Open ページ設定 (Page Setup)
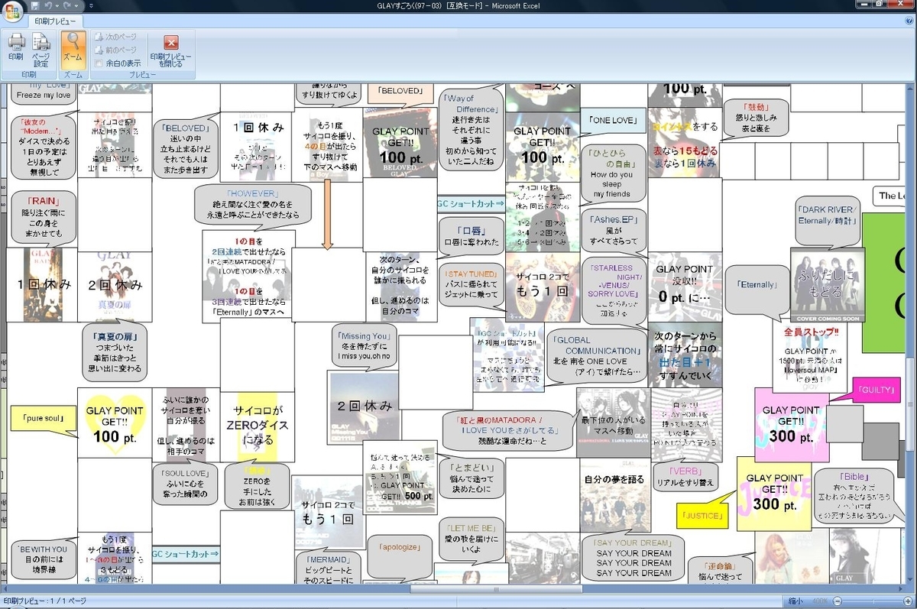 [x=41, y=50]
